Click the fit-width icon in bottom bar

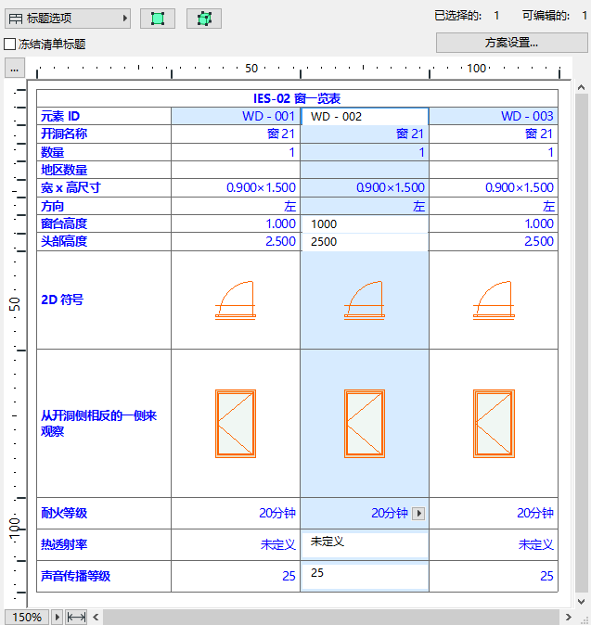[x=76, y=618]
